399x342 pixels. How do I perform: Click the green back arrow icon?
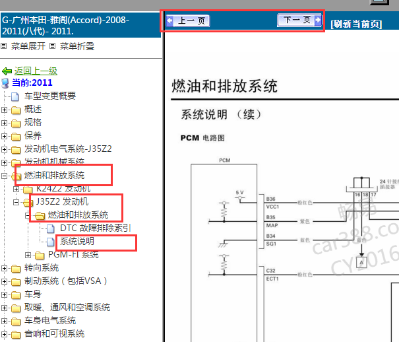point(7,71)
